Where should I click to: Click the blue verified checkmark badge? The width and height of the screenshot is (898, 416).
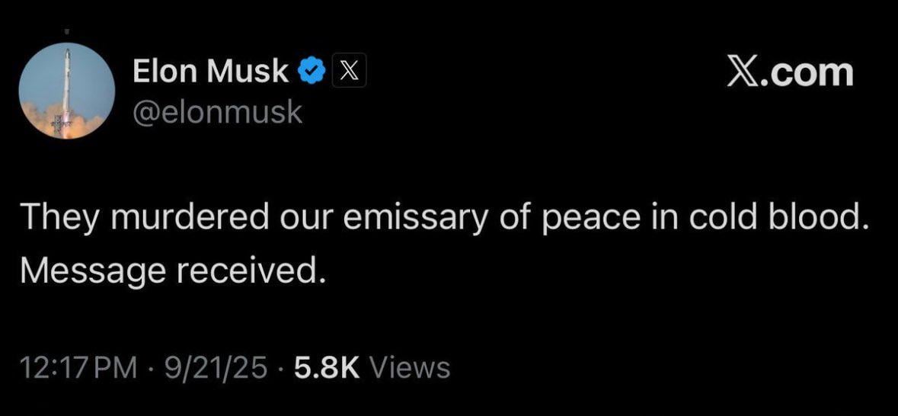coord(312,72)
